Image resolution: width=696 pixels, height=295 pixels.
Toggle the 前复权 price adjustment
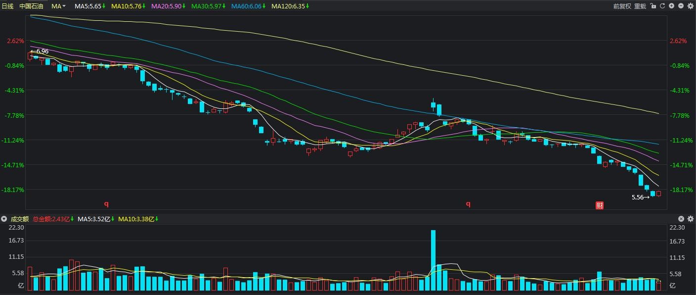coord(622,6)
